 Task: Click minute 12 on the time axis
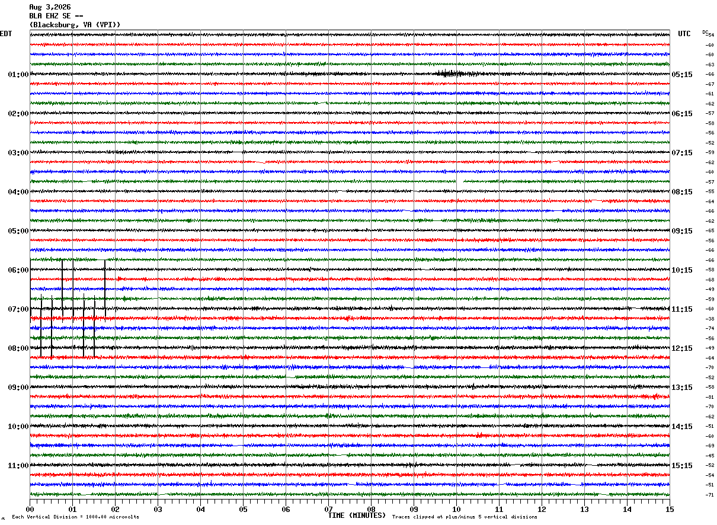[542, 509]
